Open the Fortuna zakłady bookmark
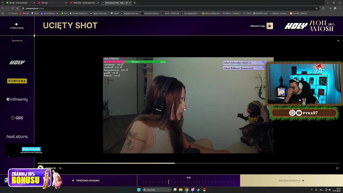The height and width of the screenshot is (193, 343). point(211,13)
